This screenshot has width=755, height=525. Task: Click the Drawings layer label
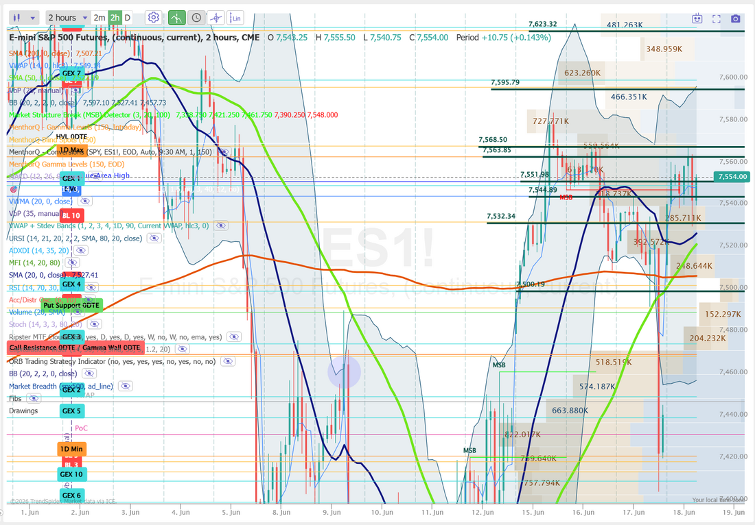23,411
